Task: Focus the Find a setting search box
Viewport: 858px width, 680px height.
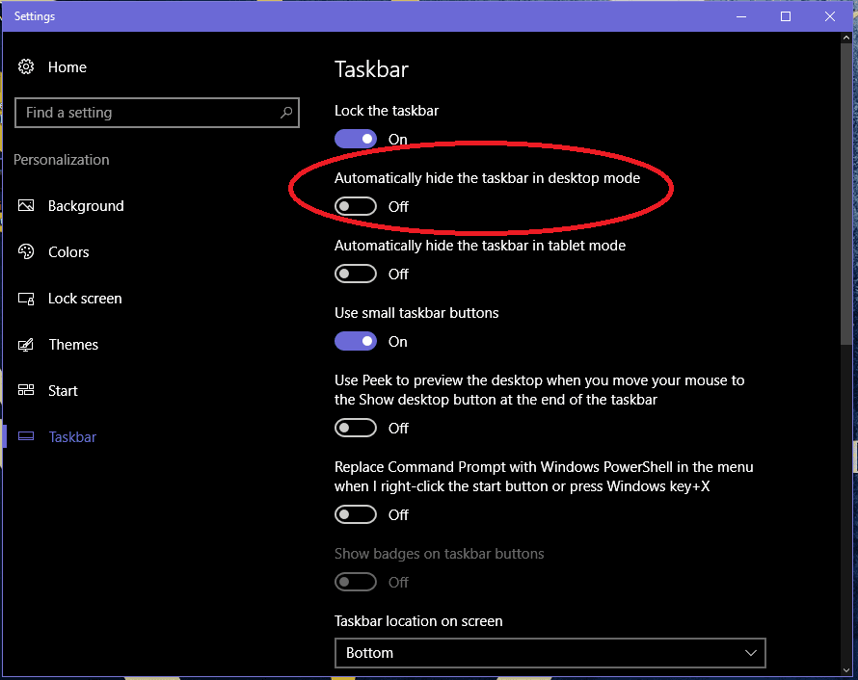Action: tap(145, 113)
